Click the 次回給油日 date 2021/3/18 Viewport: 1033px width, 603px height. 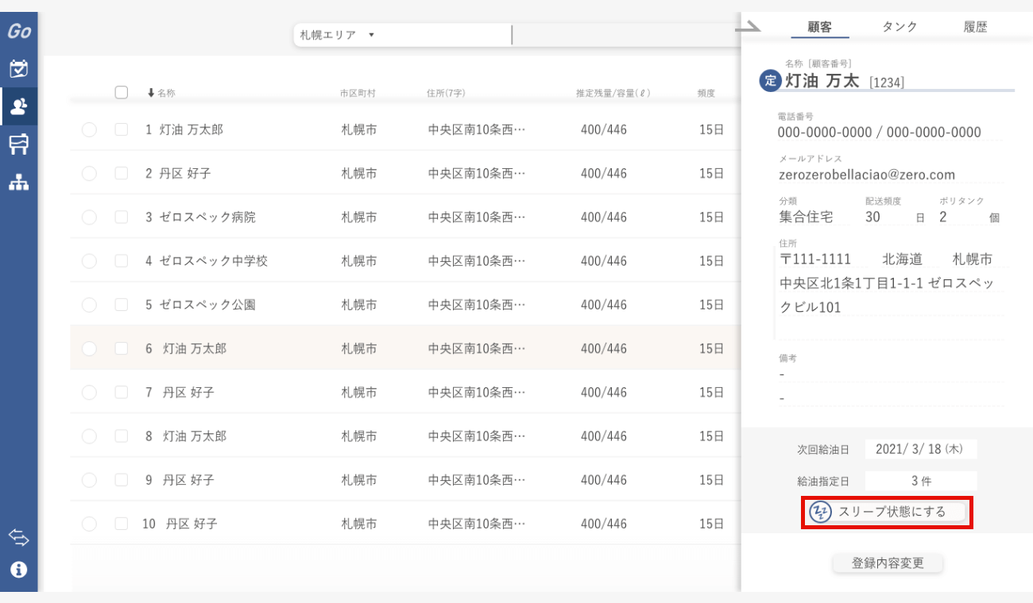pyautogui.click(x=921, y=449)
